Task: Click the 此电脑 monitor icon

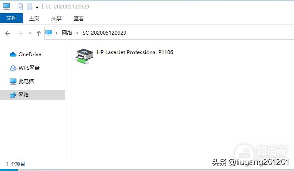Action: (13, 81)
